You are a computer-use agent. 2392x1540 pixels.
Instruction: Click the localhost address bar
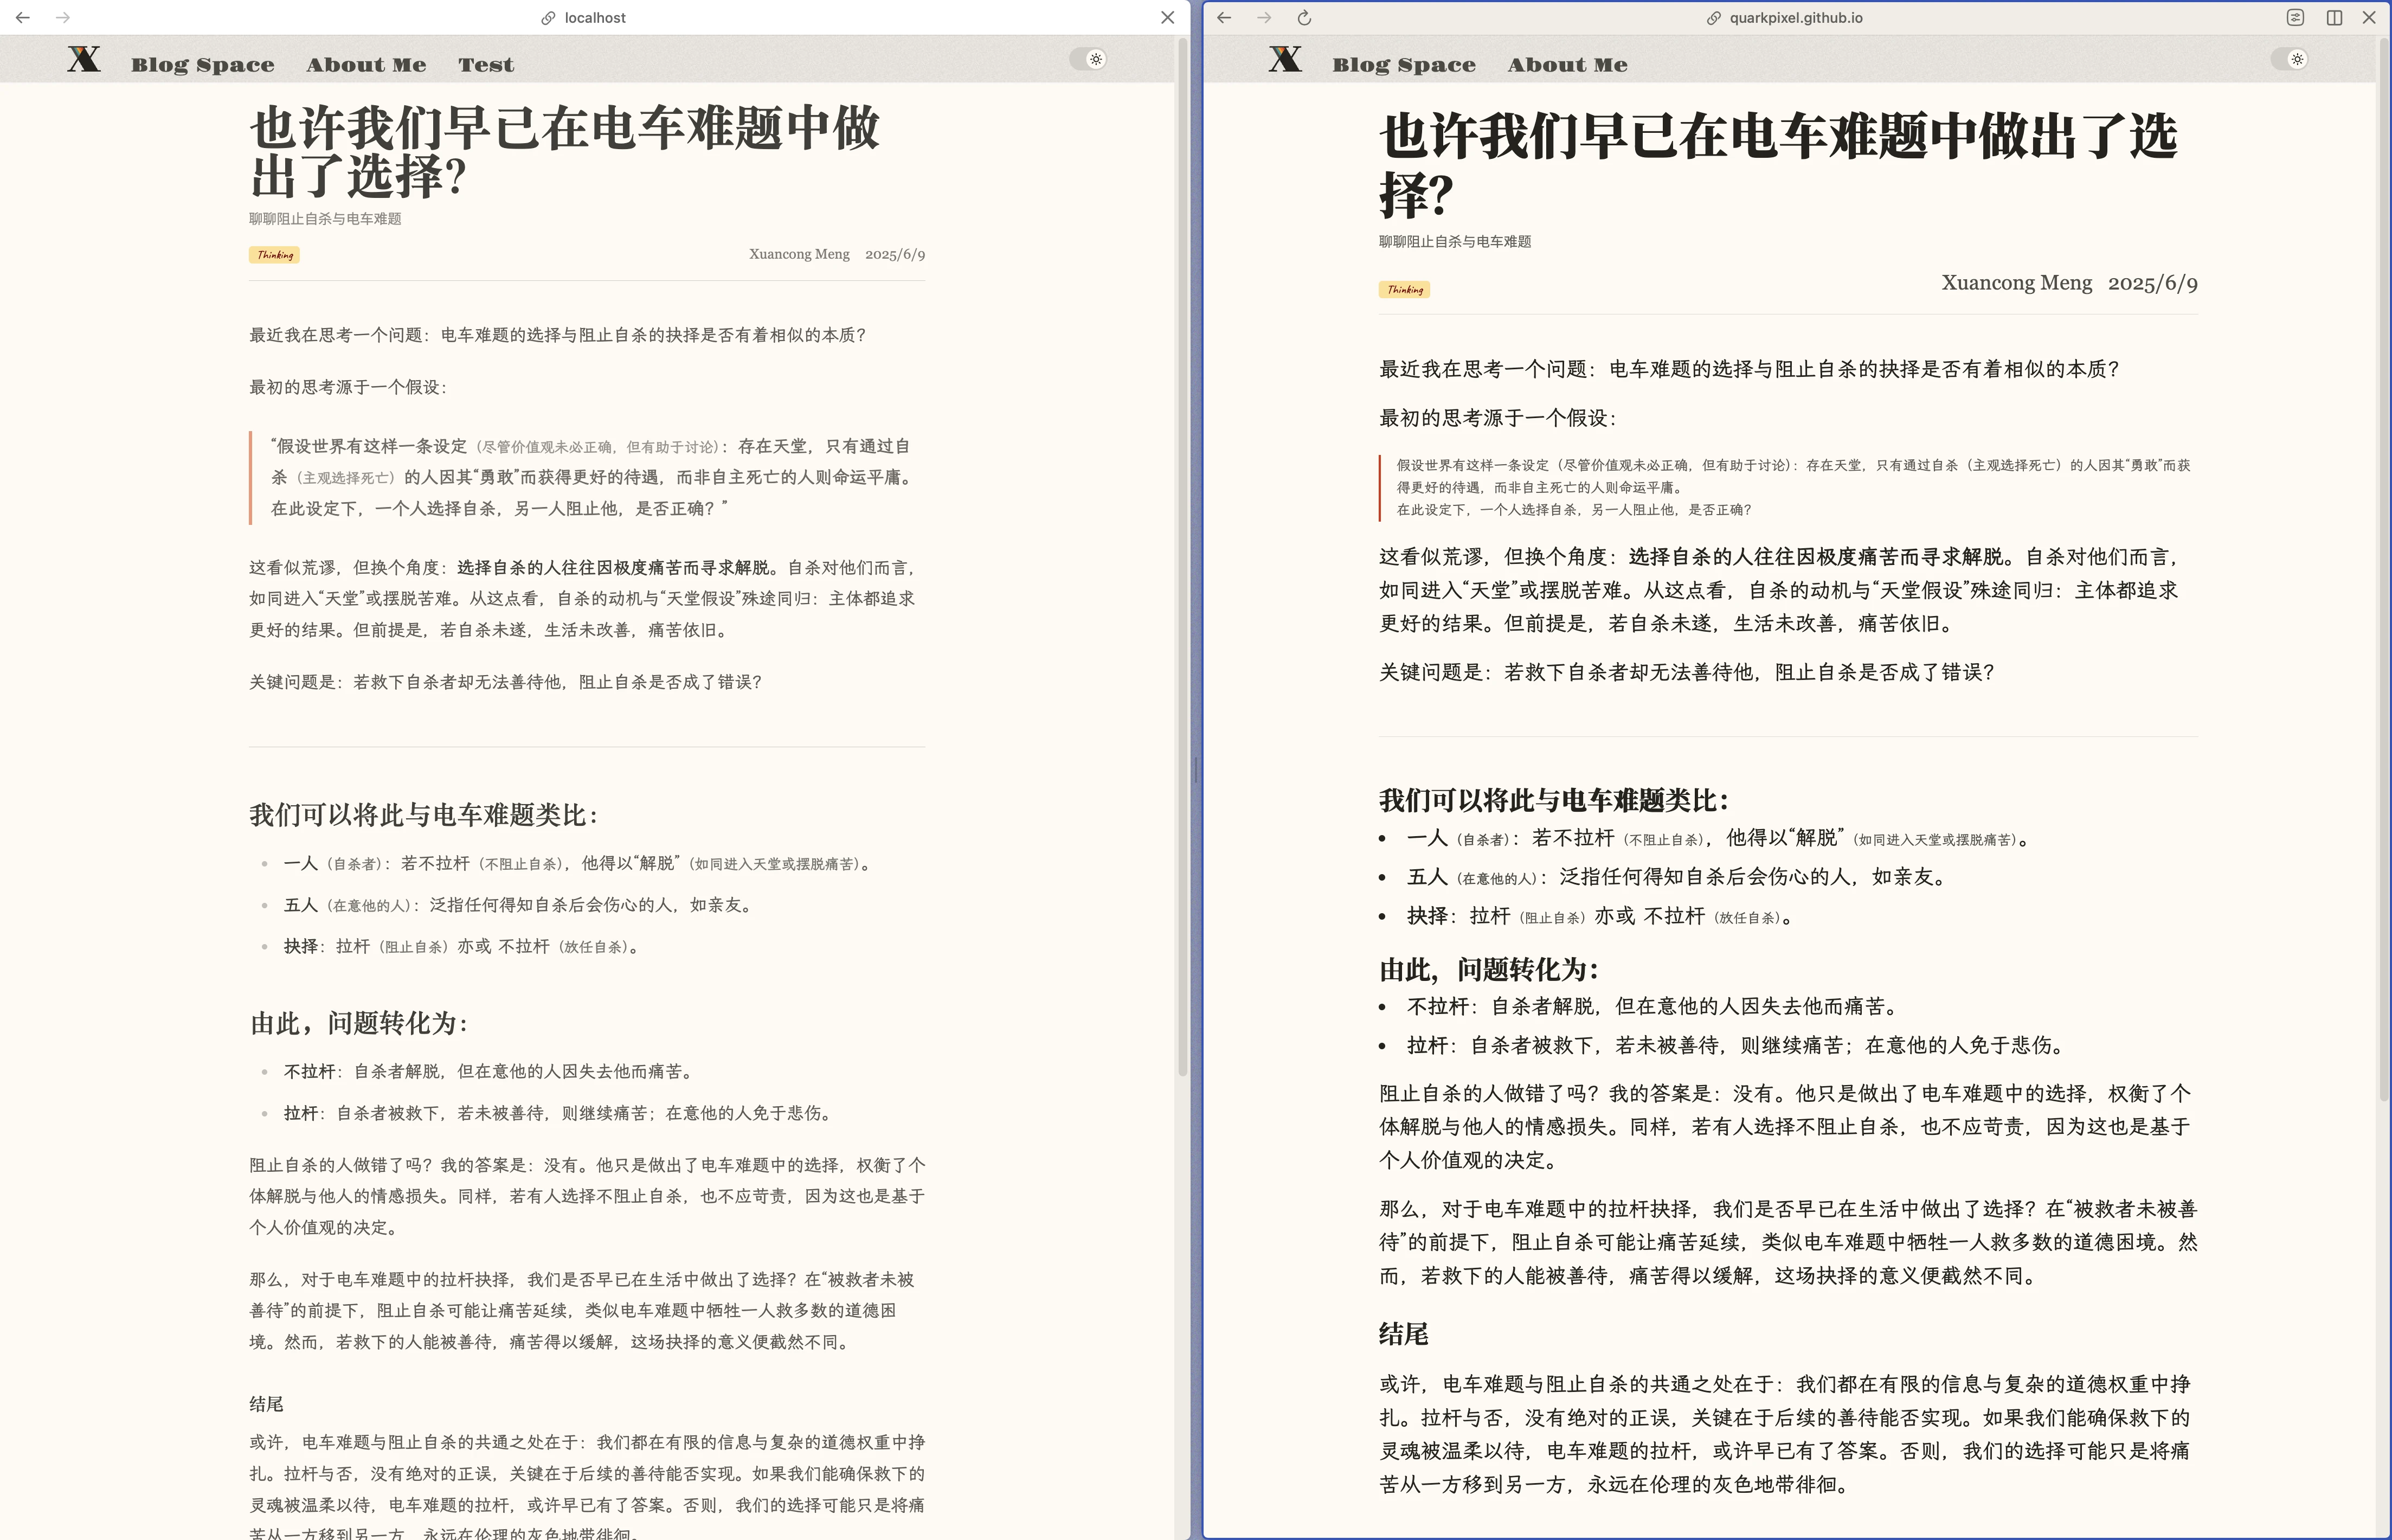click(x=595, y=18)
